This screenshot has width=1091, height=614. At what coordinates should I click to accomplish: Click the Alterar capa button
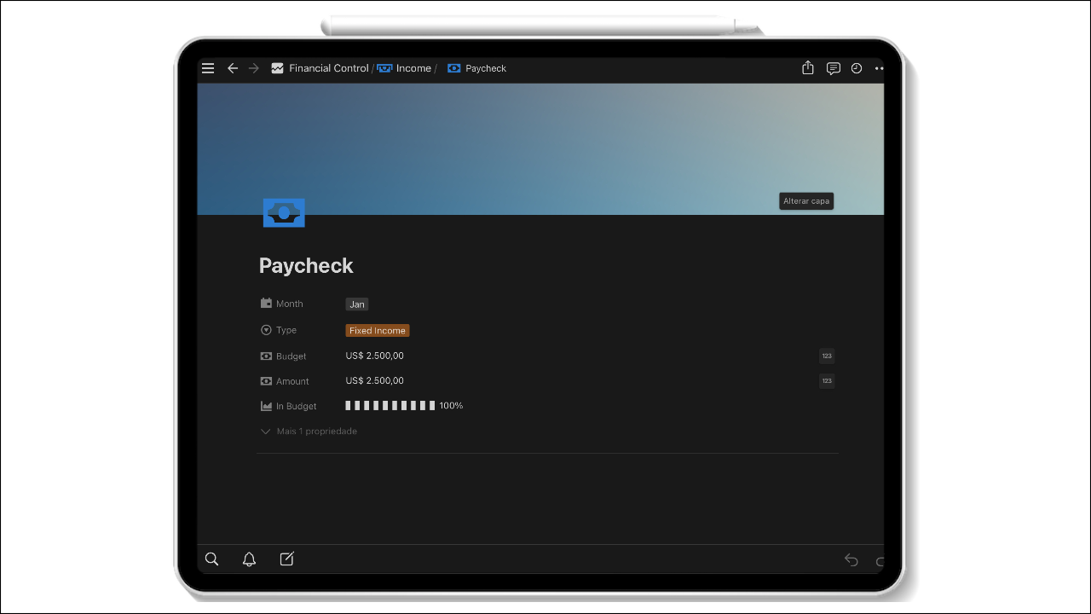[806, 201]
